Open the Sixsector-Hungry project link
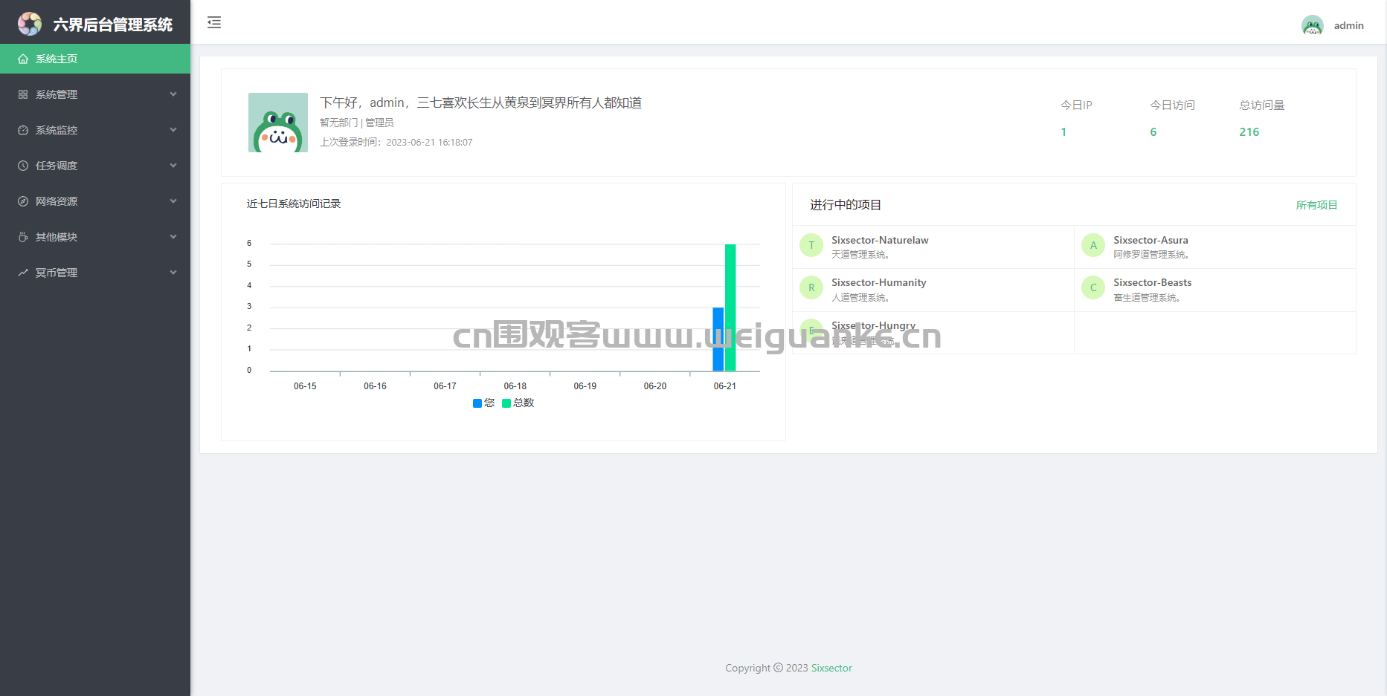This screenshot has width=1387, height=696. point(873,325)
